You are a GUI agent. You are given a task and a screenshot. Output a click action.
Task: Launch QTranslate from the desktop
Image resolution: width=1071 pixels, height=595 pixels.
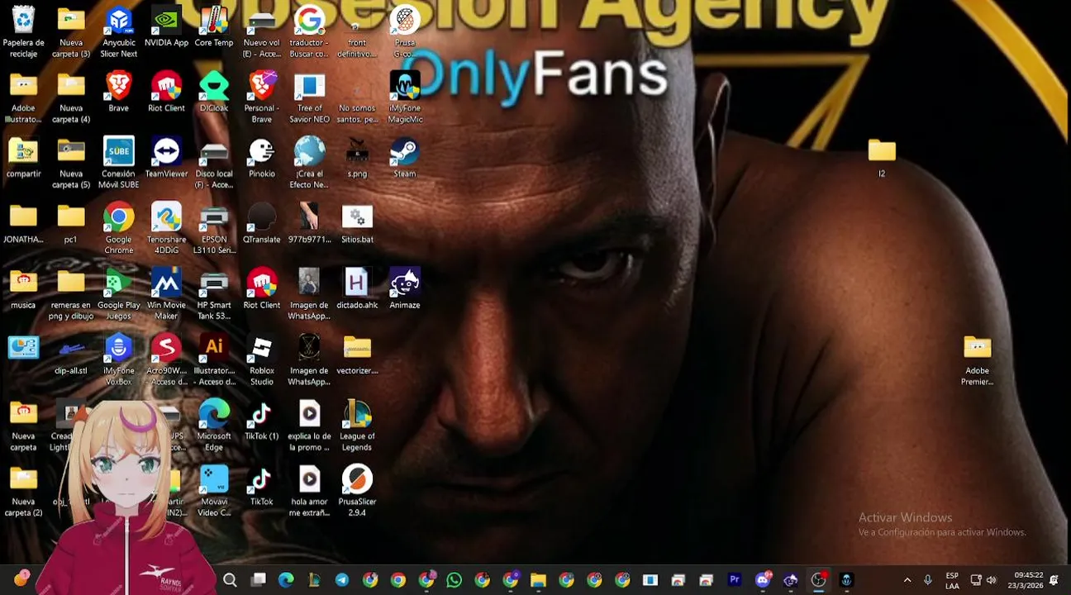tap(262, 223)
